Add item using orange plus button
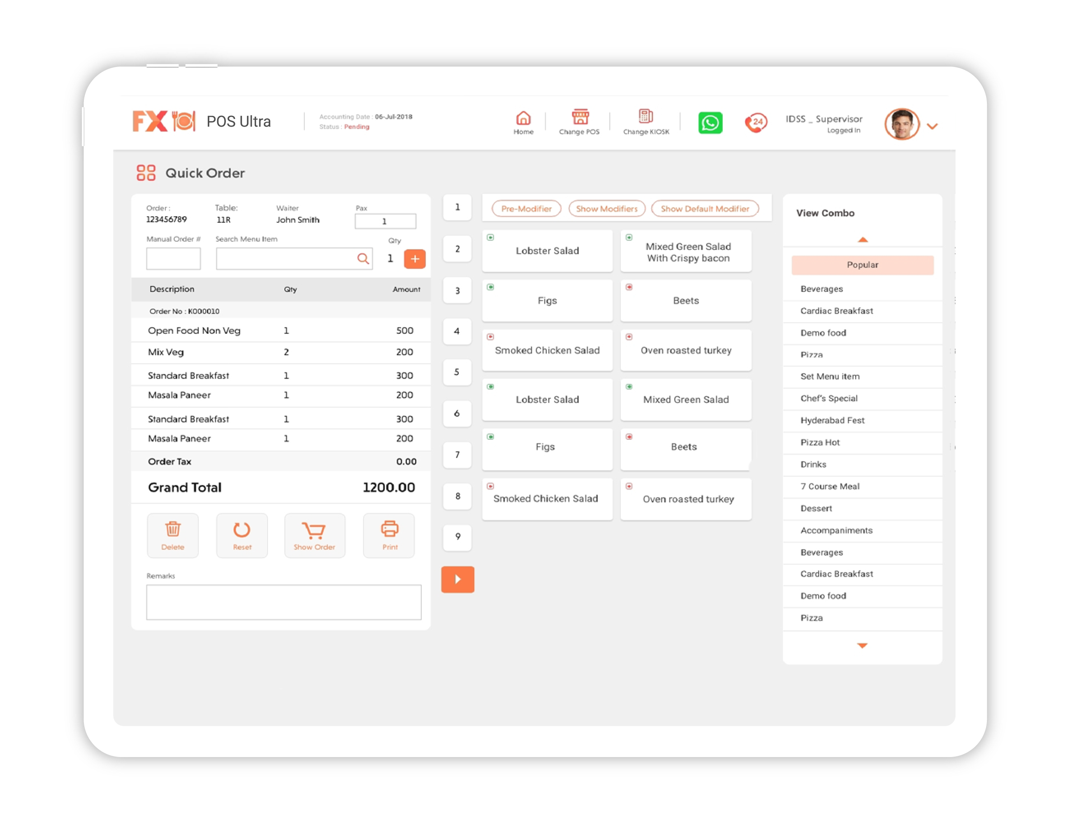 tap(414, 259)
